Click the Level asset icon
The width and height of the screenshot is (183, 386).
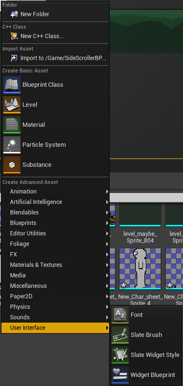click(12, 105)
